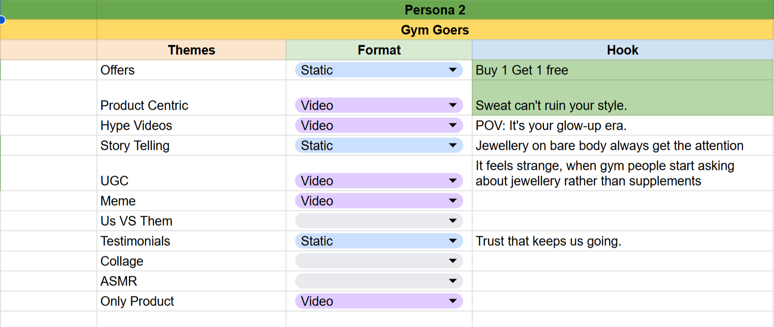Expand the Product Centric format dropdown
Screen dimensions: 774x327
[452, 105]
